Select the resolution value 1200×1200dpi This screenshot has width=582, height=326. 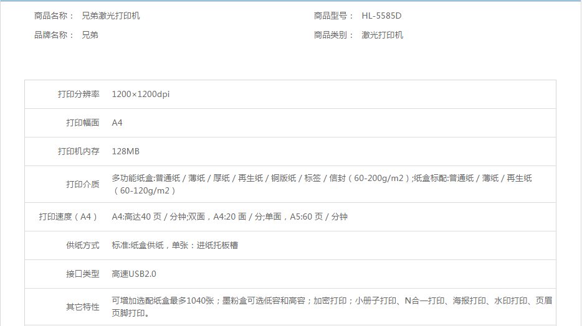[x=141, y=94]
